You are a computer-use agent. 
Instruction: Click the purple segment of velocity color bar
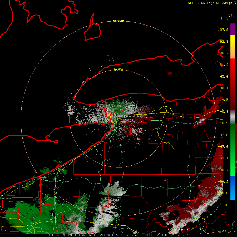[233, 29]
